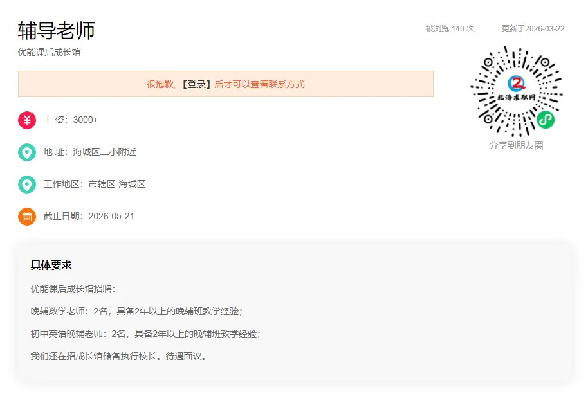The width and height of the screenshot is (588, 396).
Task: Click the 北海求职网 logo inside QR code
Action: pyautogui.click(x=517, y=89)
